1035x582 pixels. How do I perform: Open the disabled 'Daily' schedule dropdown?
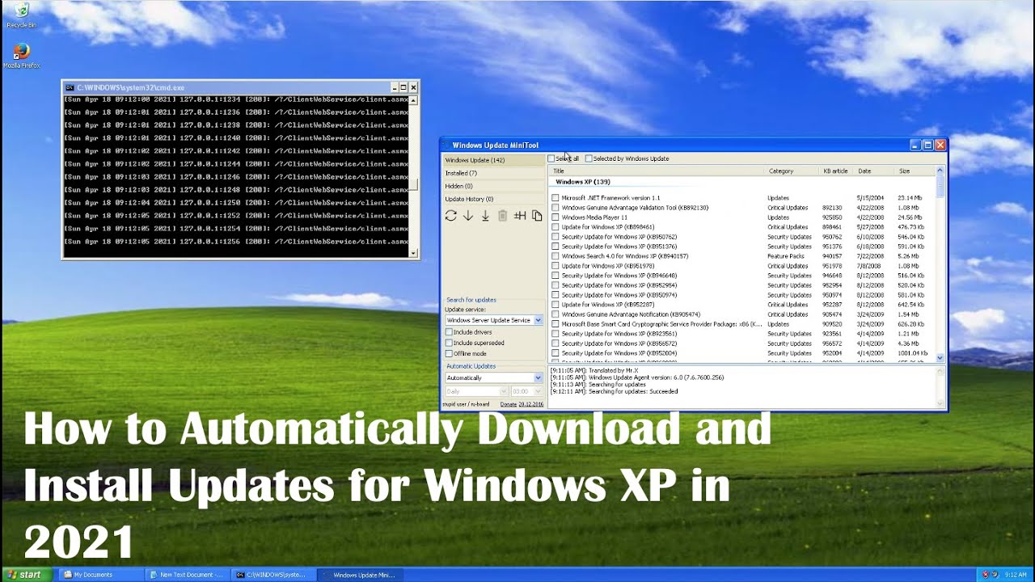tap(476, 391)
